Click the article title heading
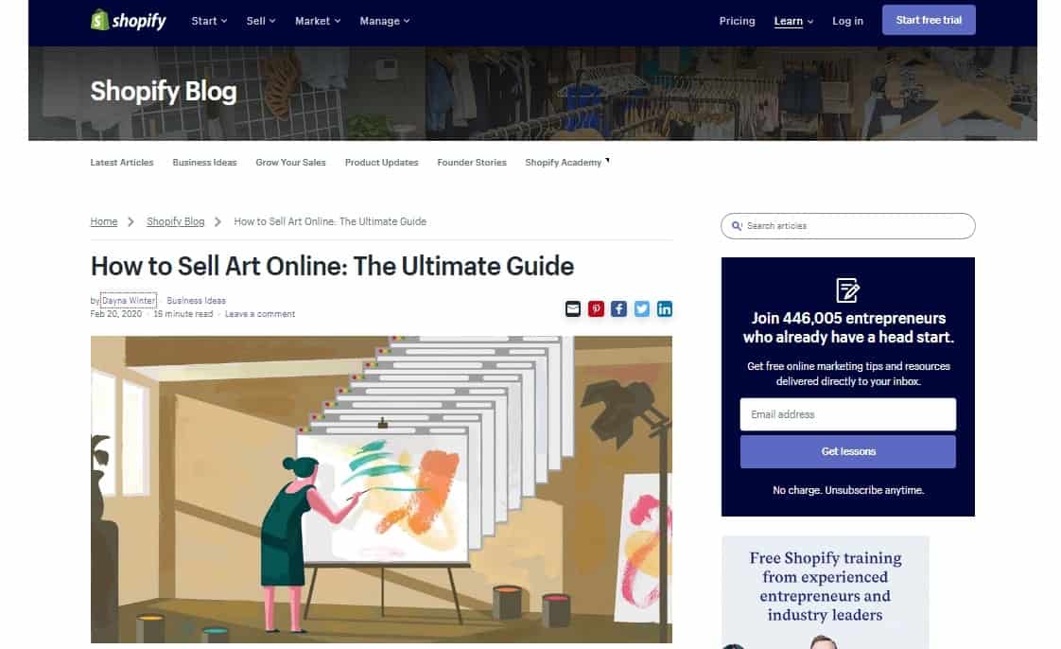Image resolution: width=1061 pixels, height=649 pixels. coord(332,267)
